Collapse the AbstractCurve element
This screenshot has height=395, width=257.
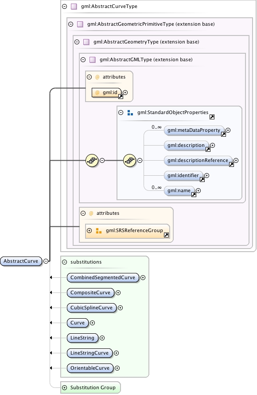pyautogui.click(x=46, y=261)
